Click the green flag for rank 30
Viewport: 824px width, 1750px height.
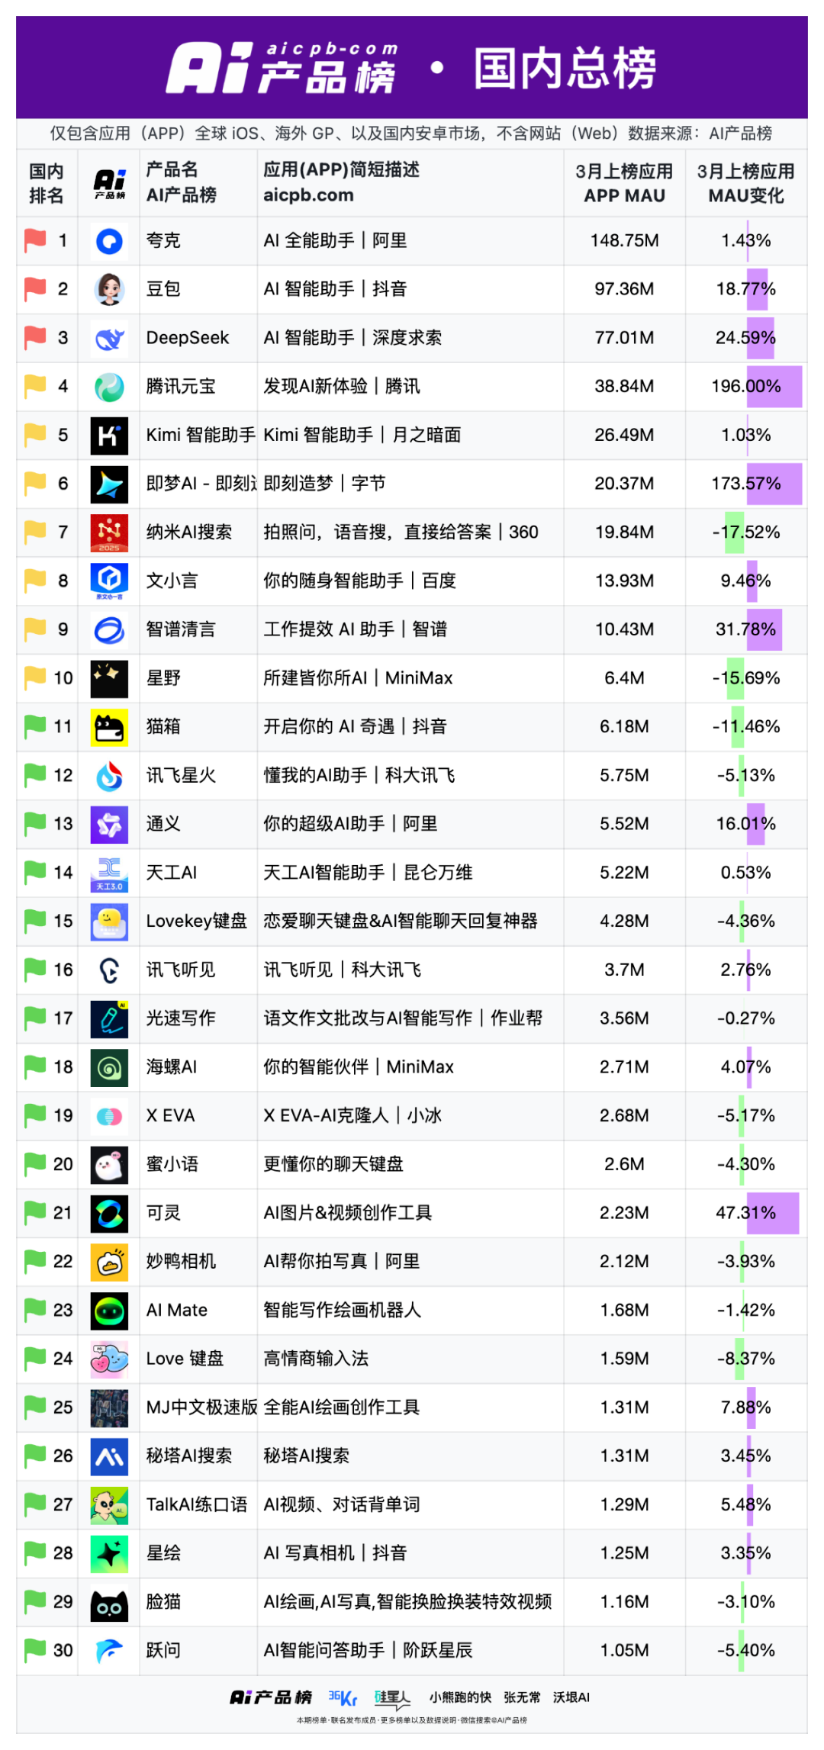point(35,1650)
